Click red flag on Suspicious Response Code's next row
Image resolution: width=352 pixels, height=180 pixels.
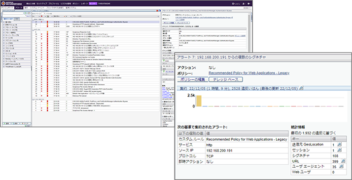click(41, 34)
